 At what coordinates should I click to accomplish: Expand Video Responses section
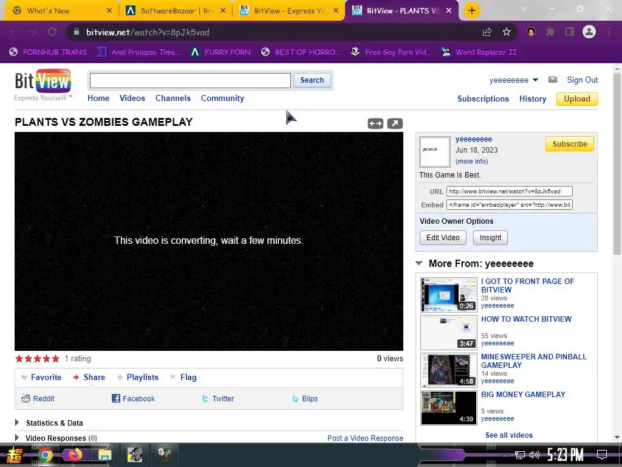pos(17,438)
